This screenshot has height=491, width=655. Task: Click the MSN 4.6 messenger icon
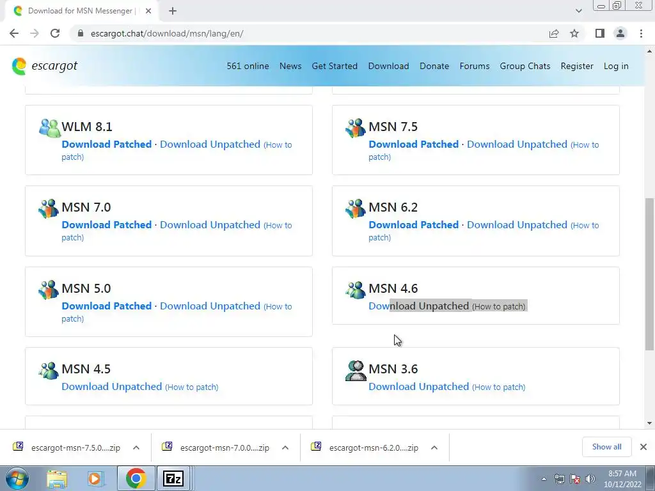(356, 290)
